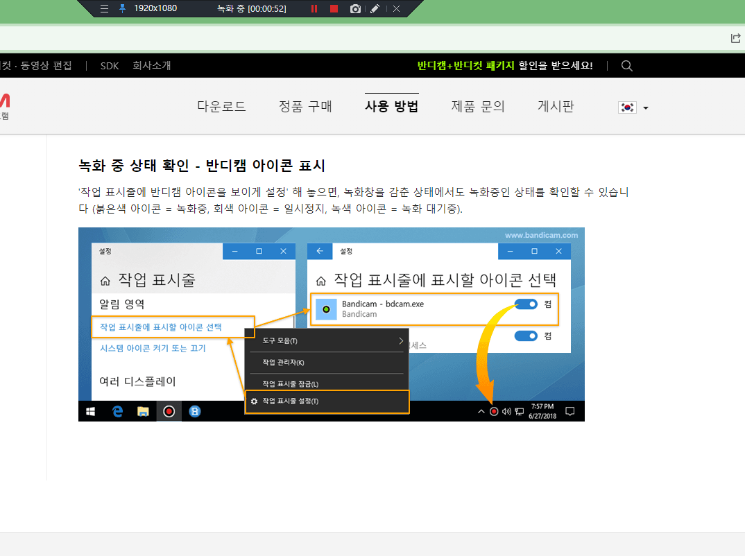
Task: Activate the pencil drawing tool
Action: [x=375, y=8]
